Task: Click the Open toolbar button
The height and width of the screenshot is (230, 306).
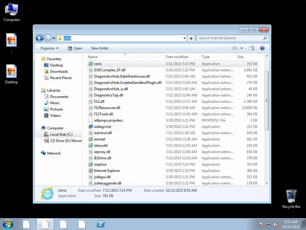Action: 75,48
